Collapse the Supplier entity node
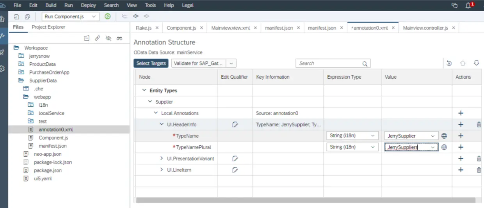Screen dimensions: 484x208 coord(150,102)
